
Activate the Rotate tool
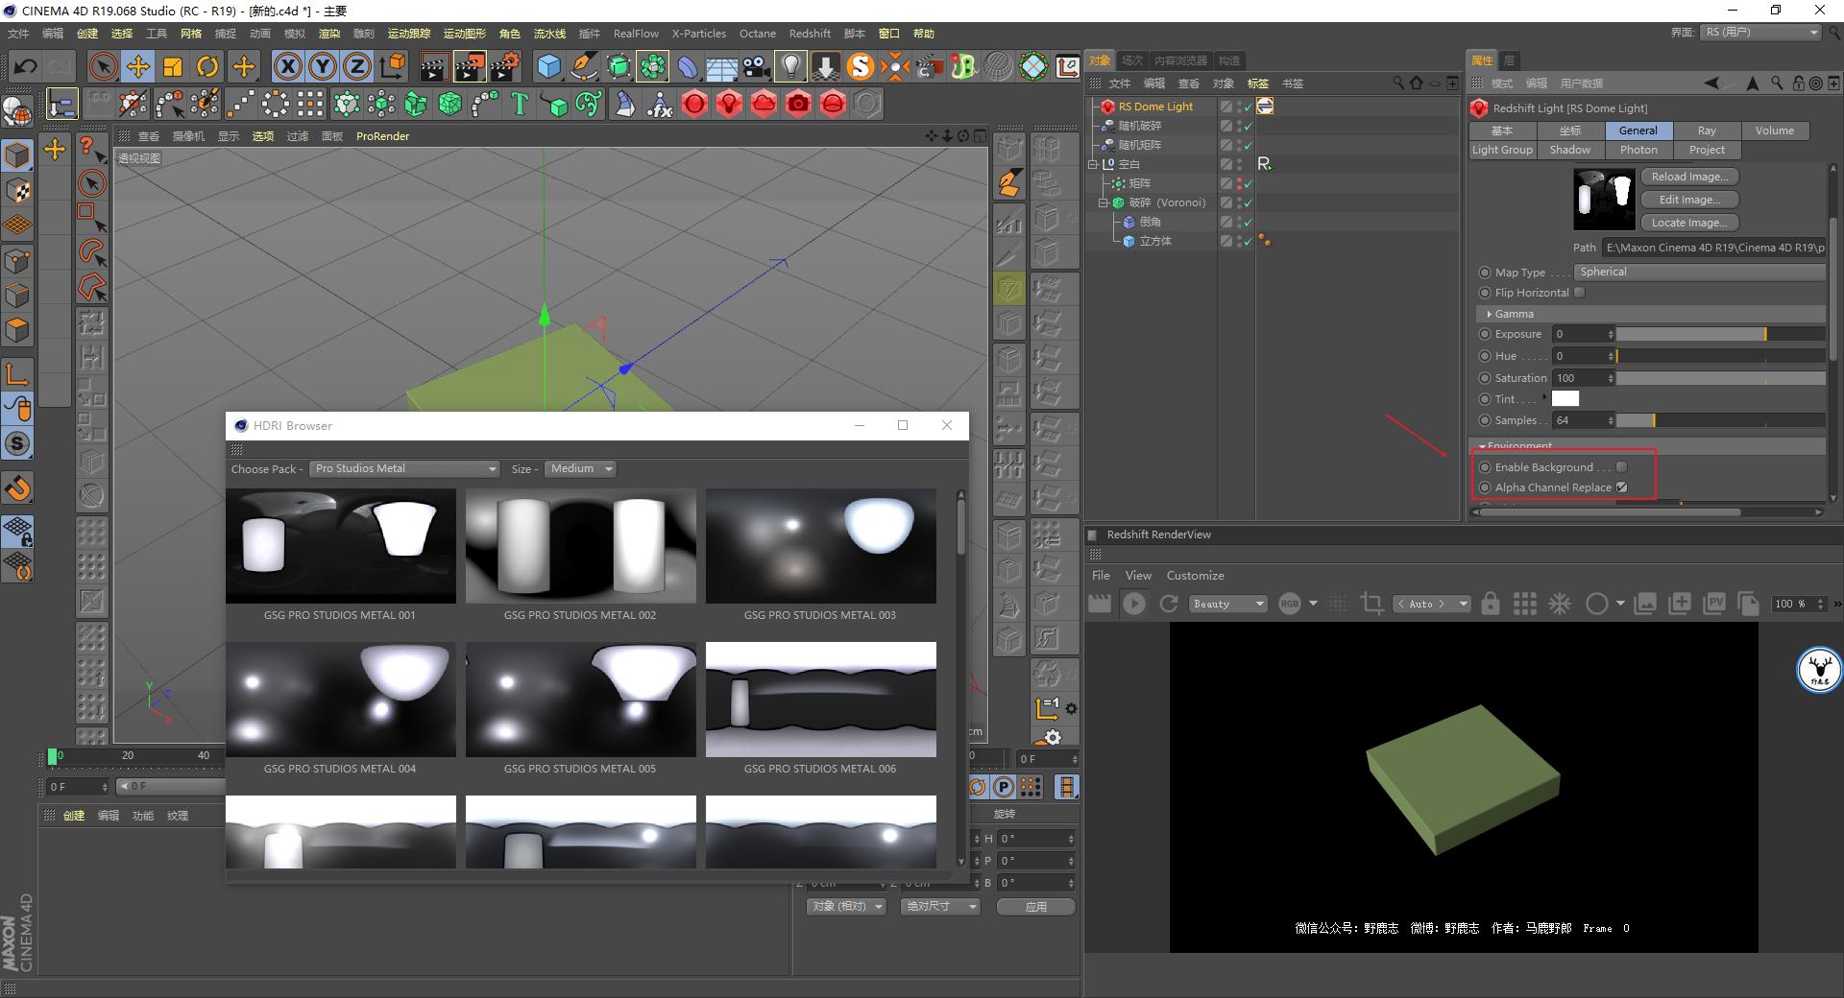point(207,66)
